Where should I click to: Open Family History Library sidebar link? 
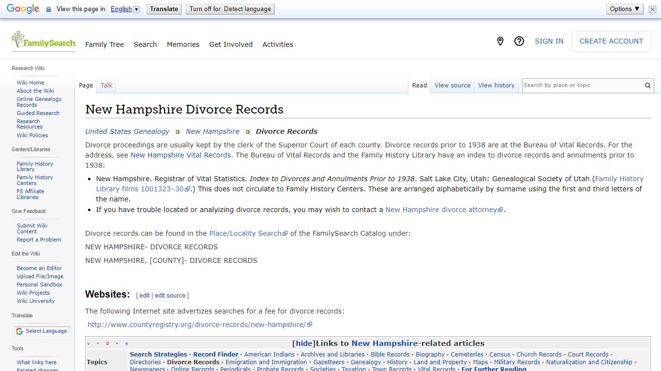coord(35,167)
